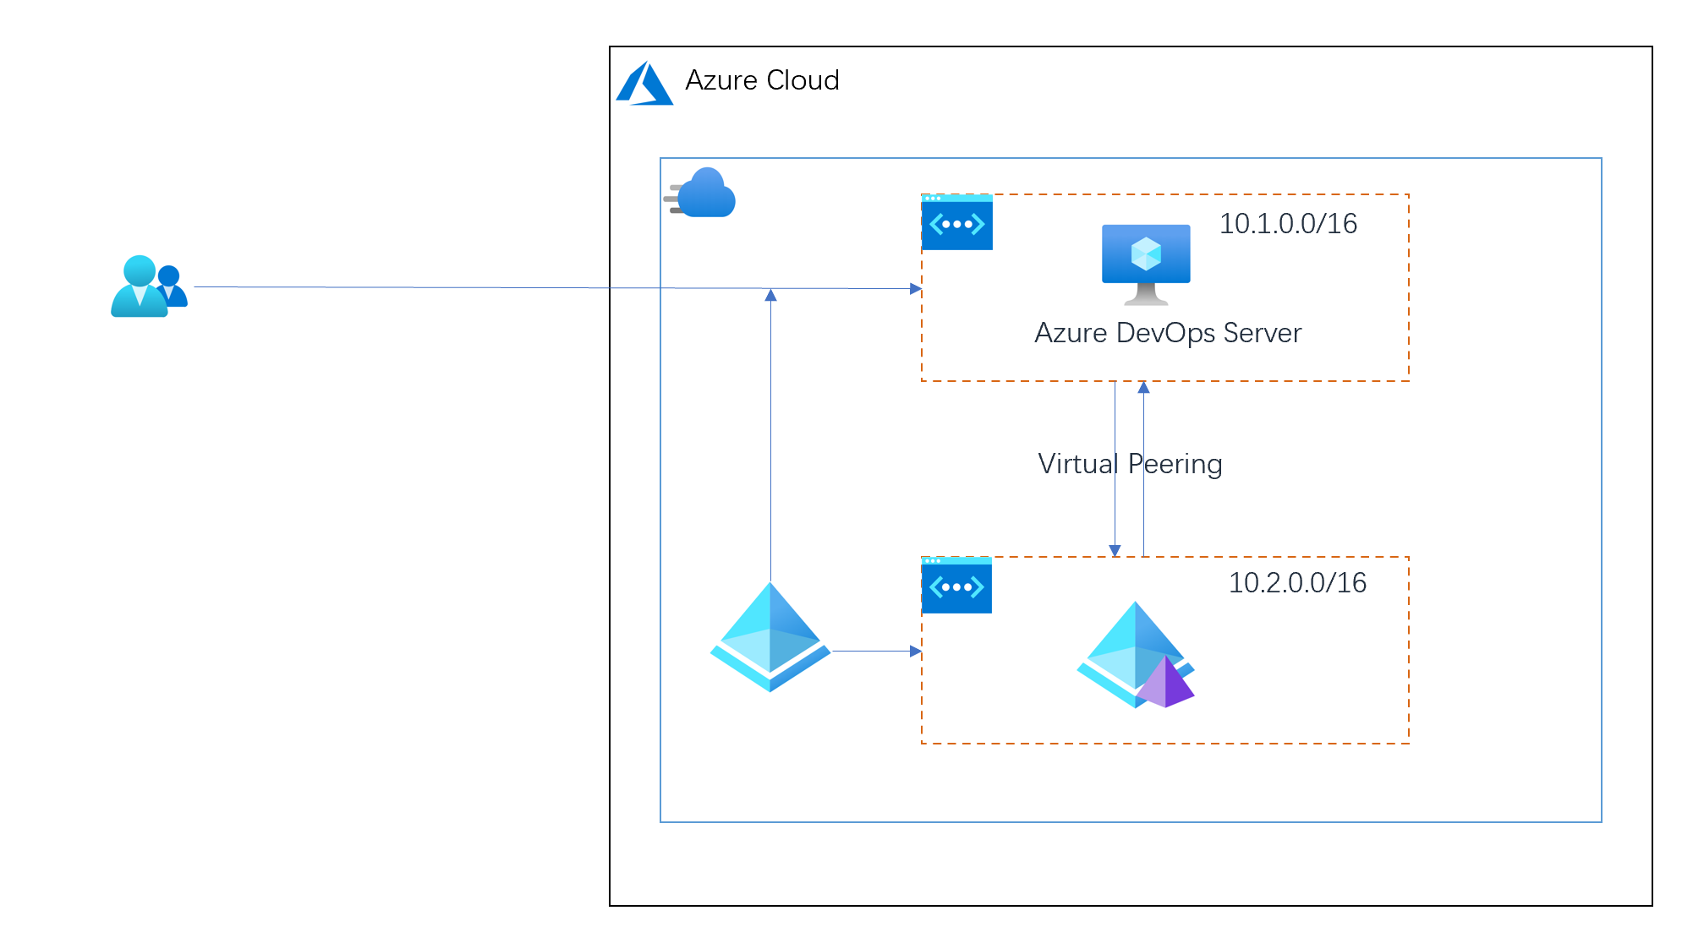Click the Azure DevOps Server VM icon

coord(1146,264)
